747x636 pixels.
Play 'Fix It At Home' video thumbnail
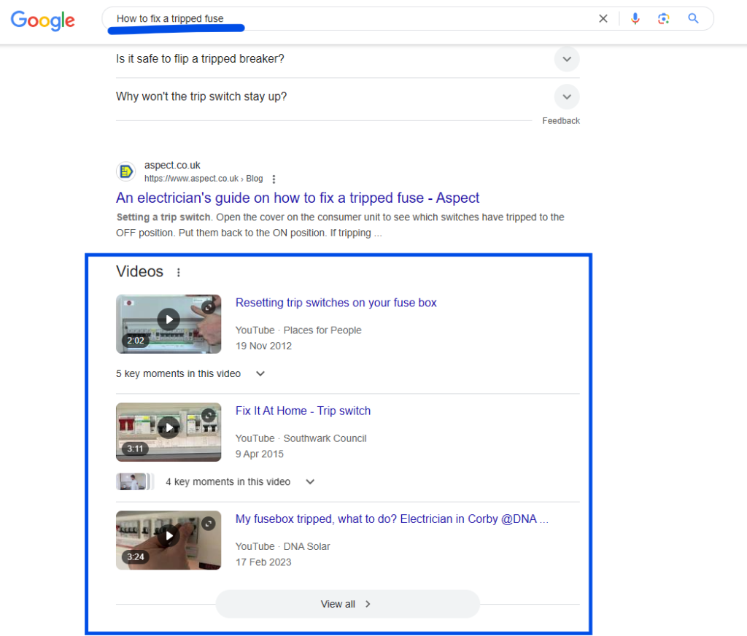[x=169, y=432]
